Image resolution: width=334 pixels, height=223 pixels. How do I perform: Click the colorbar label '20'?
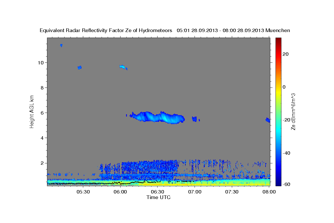[286, 54]
